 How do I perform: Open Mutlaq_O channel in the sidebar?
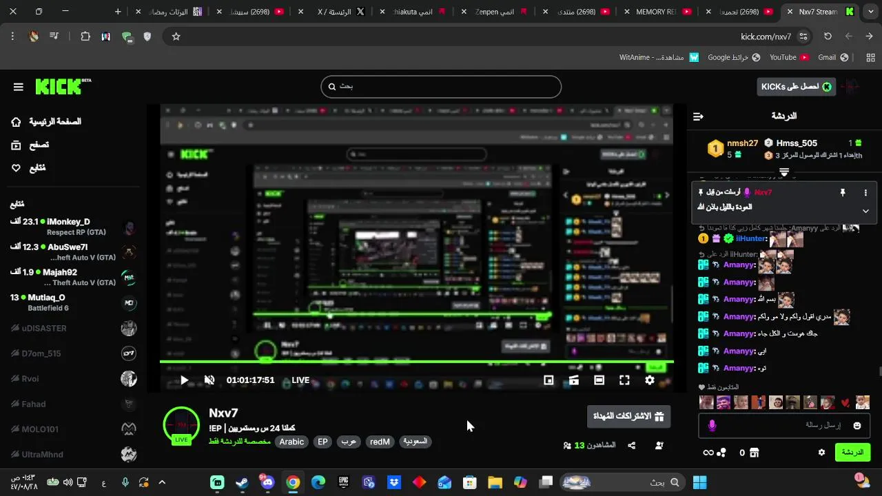(73, 302)
